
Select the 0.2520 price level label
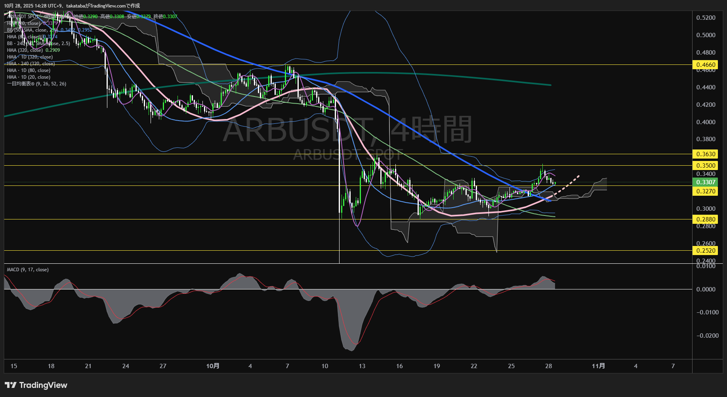pyautogui.click(x=706, y=251)
